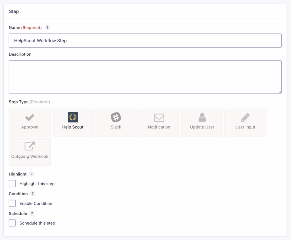
Task: Open the Name field help tooltip
Action: [47, 27]
